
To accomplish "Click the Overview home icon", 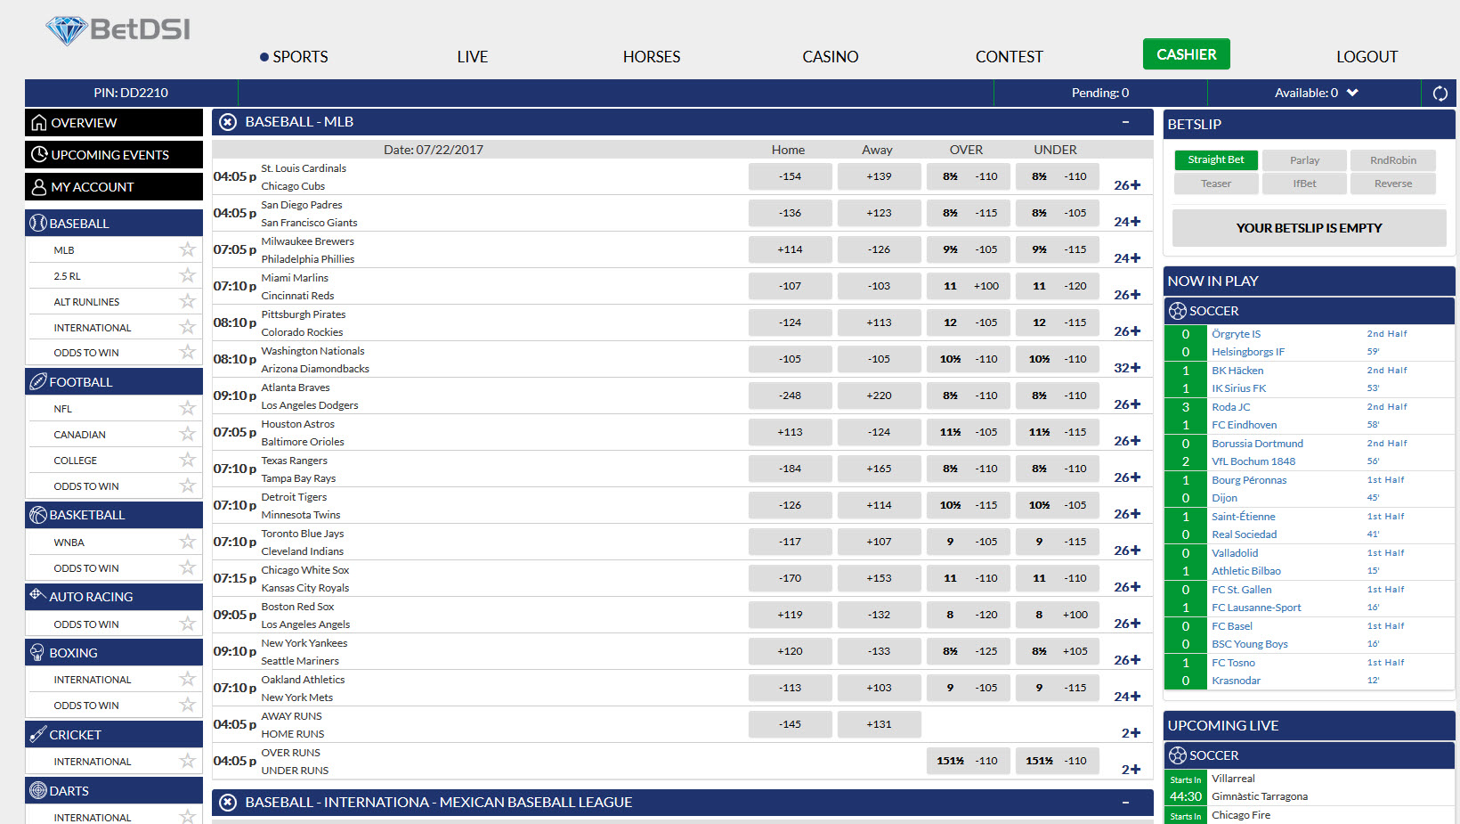I will tap(38, 122).
